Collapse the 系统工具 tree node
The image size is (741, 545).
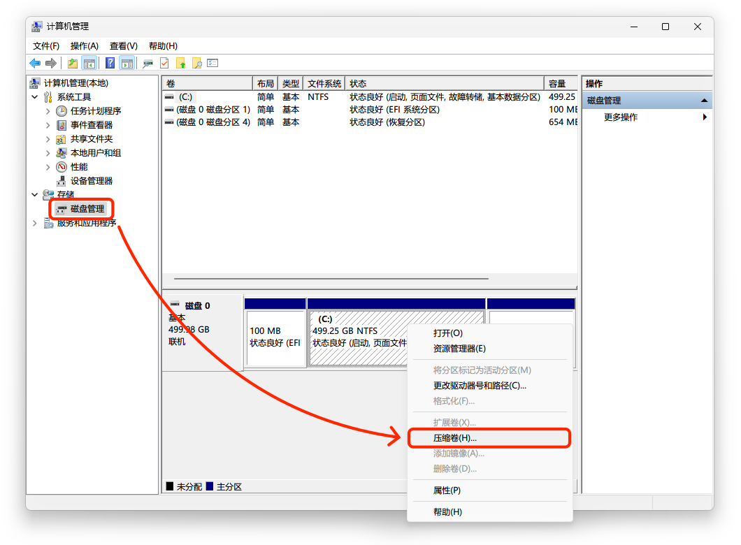pyautogui.click(x=35, y=97)
